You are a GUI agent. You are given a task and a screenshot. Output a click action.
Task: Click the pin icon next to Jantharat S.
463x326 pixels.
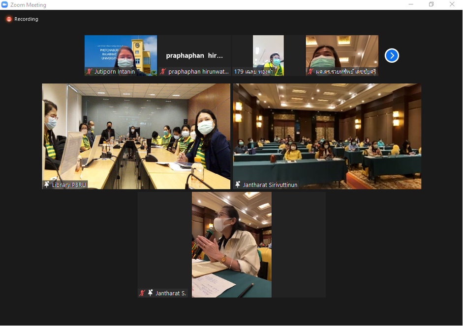coord(151,293)
